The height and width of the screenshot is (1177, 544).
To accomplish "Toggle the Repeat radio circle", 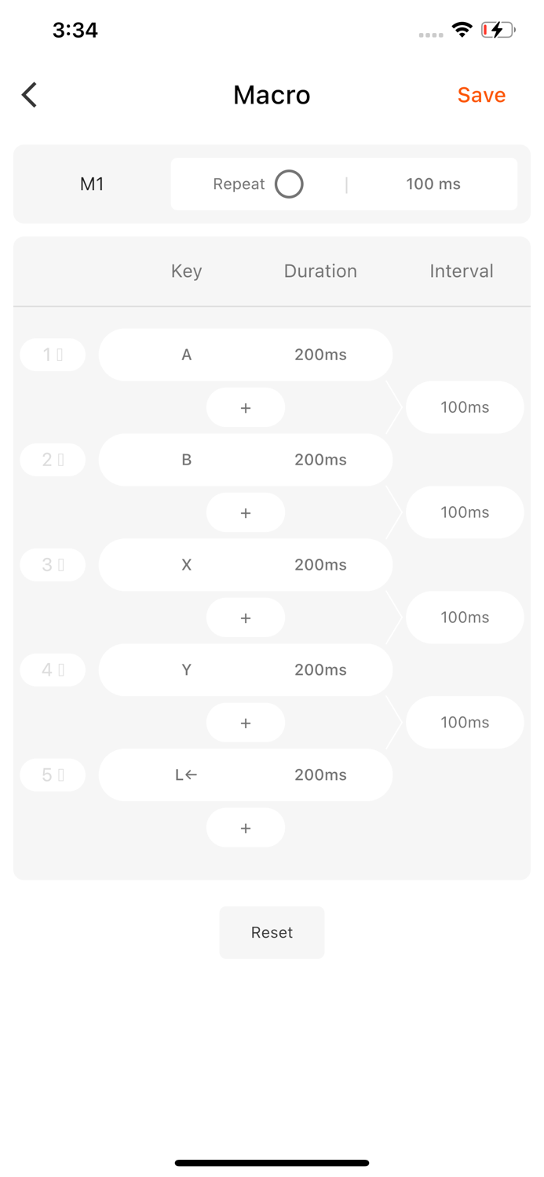I will pos(289,184).
